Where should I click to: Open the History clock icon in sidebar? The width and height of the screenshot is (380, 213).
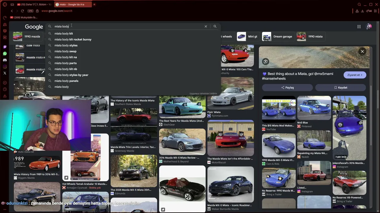(x=5, y=89)
